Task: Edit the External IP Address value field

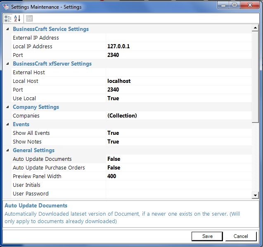Action: [179, 38]
